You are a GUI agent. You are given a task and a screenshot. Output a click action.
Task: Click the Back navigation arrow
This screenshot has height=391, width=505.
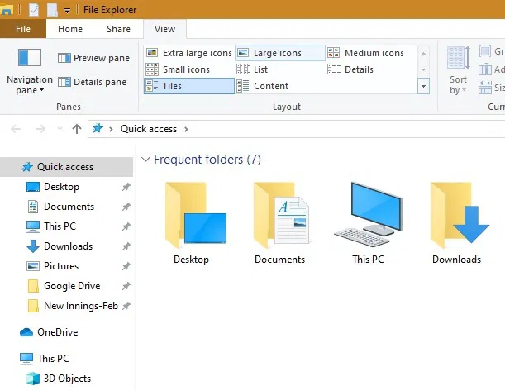point(17,129)
